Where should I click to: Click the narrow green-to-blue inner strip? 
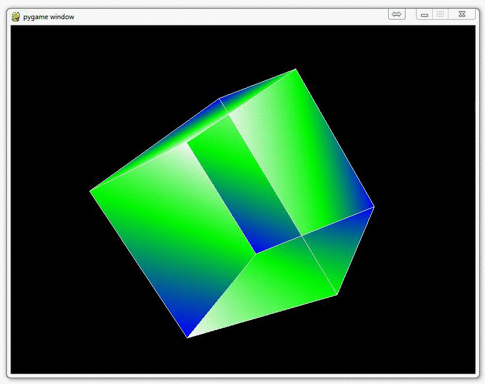click(244, 191)
